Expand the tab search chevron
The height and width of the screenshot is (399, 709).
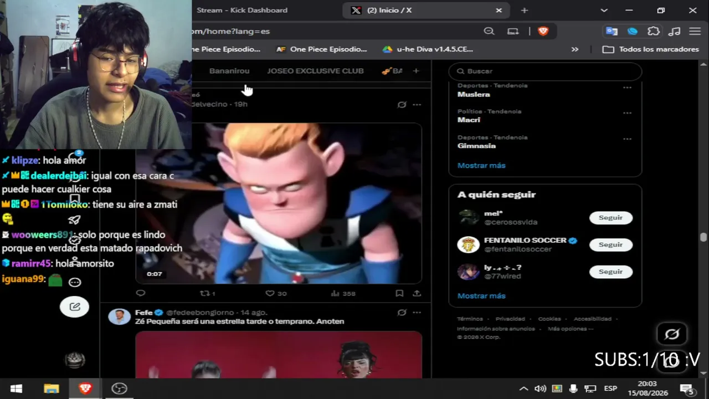coord(604,10)
